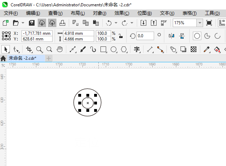The image size is (226, 166).
Task: Select the Text tool 字
Action: click(137, 50)
